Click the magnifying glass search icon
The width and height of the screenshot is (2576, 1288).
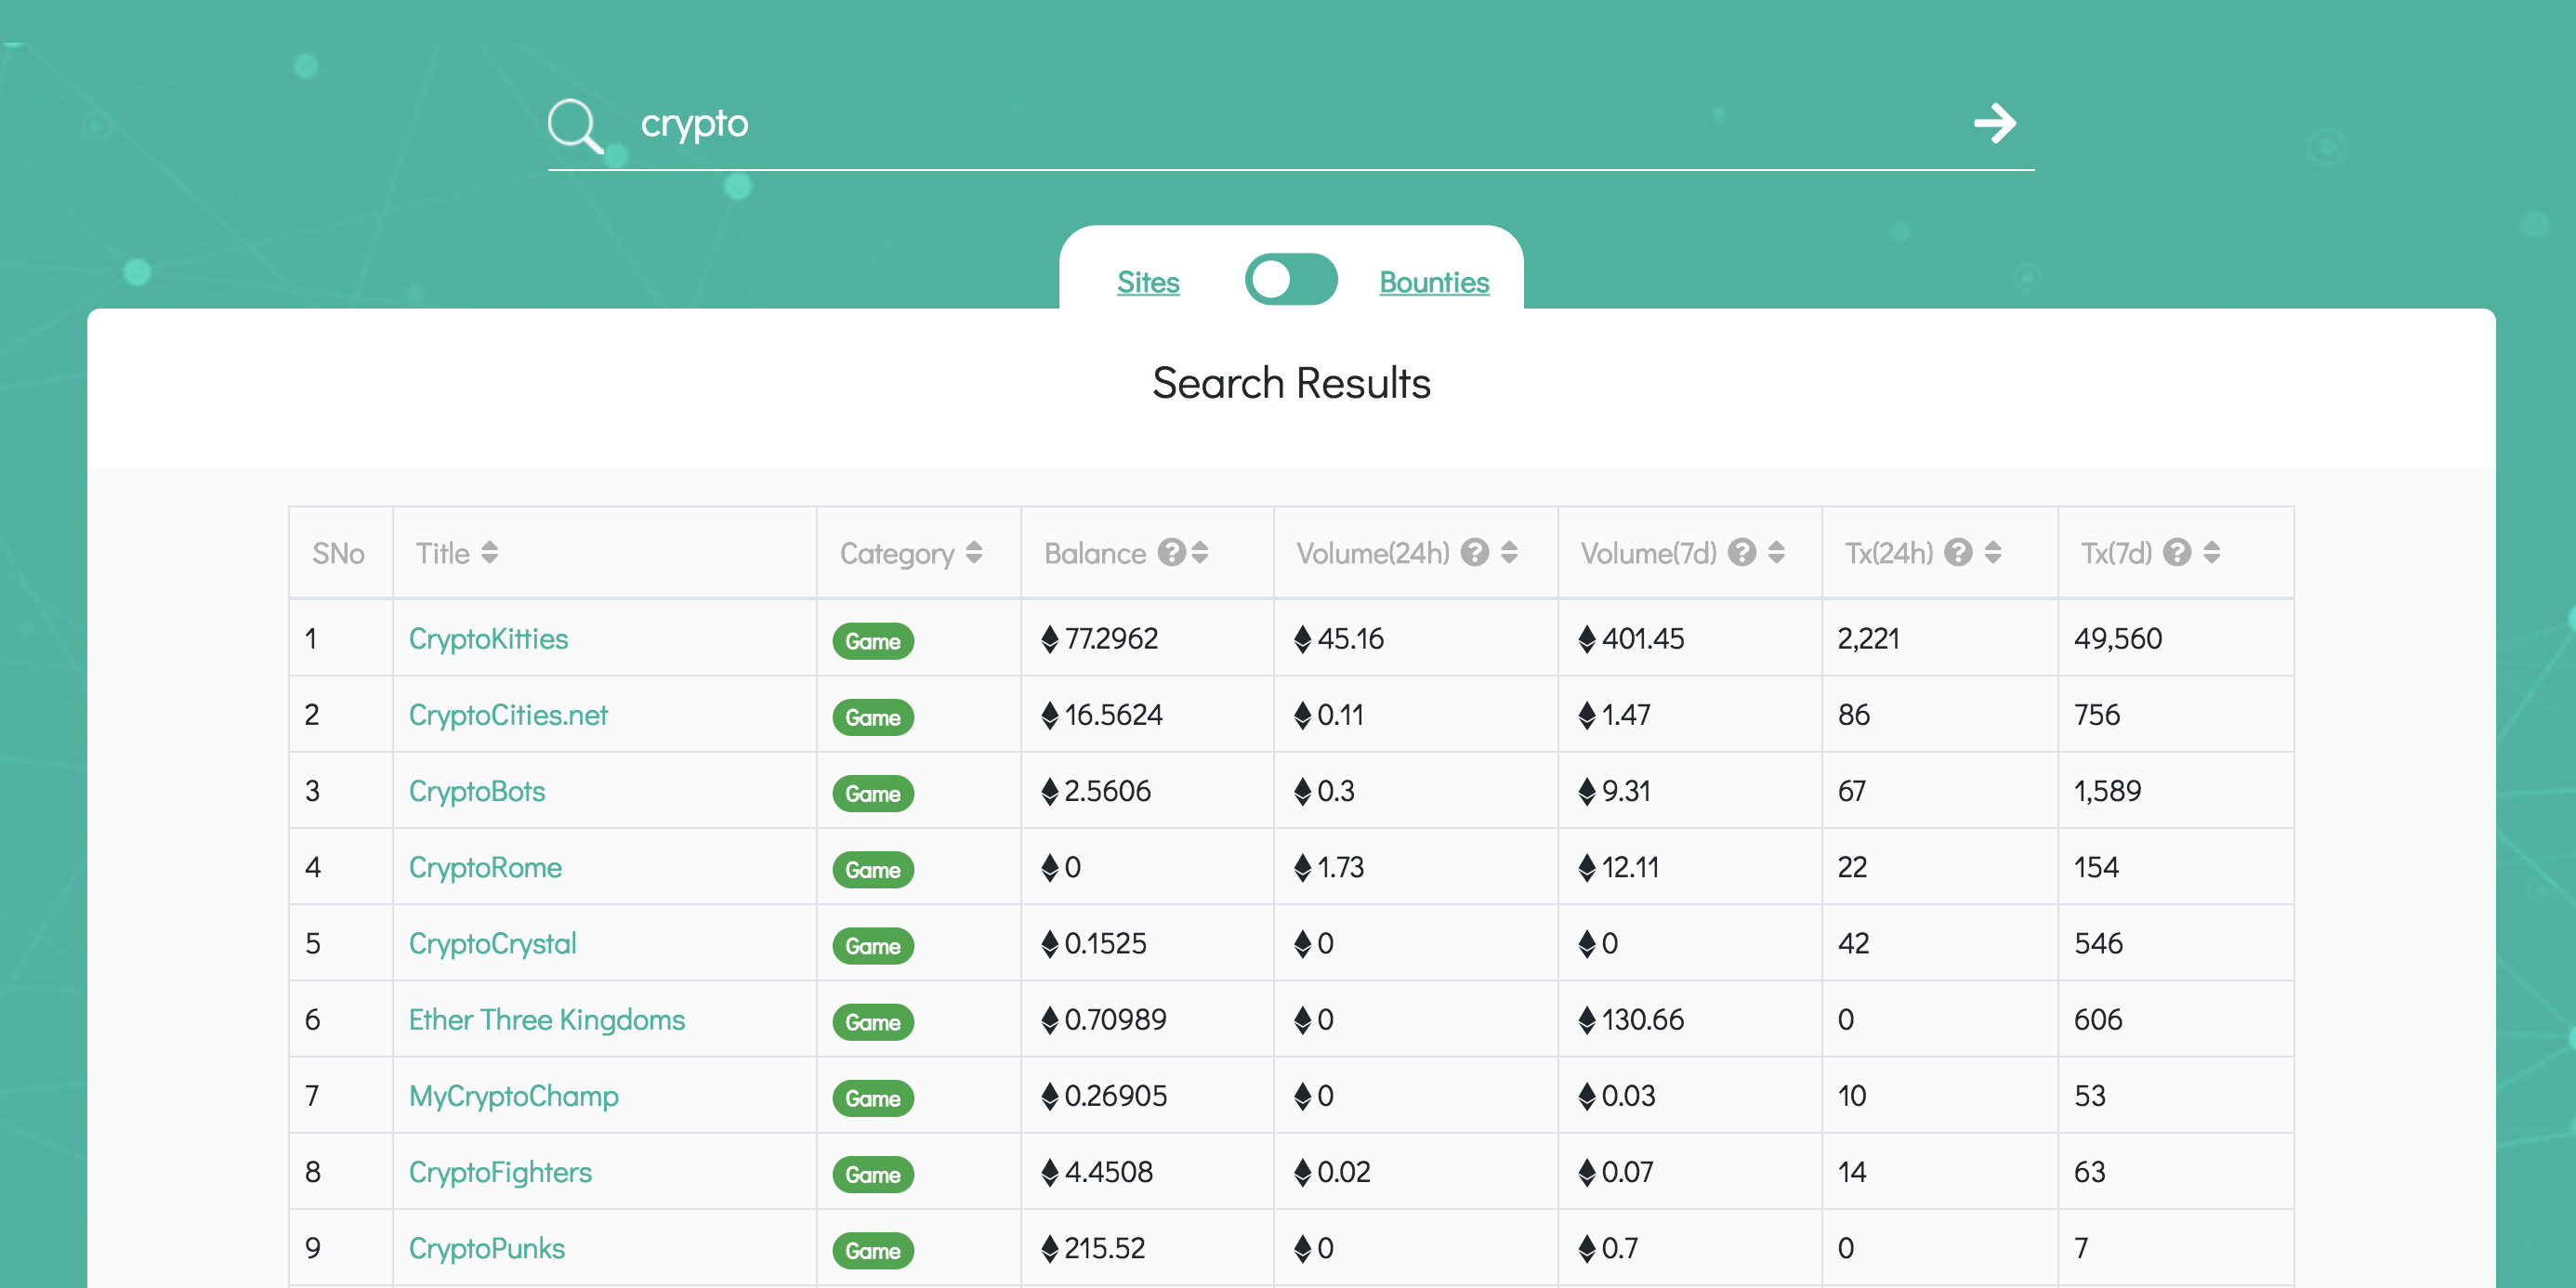point(575,126)
